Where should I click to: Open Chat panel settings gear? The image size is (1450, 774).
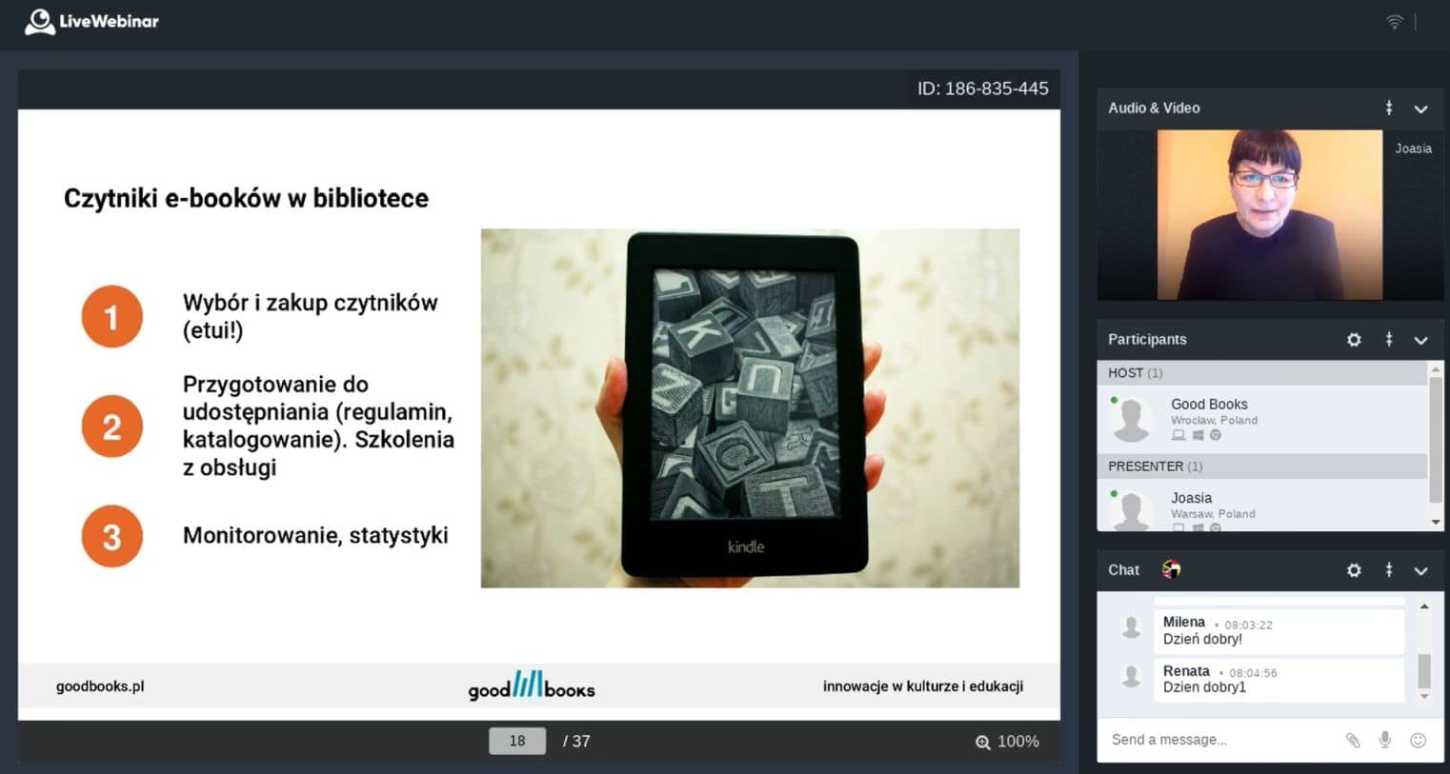tap(1354, 570)
